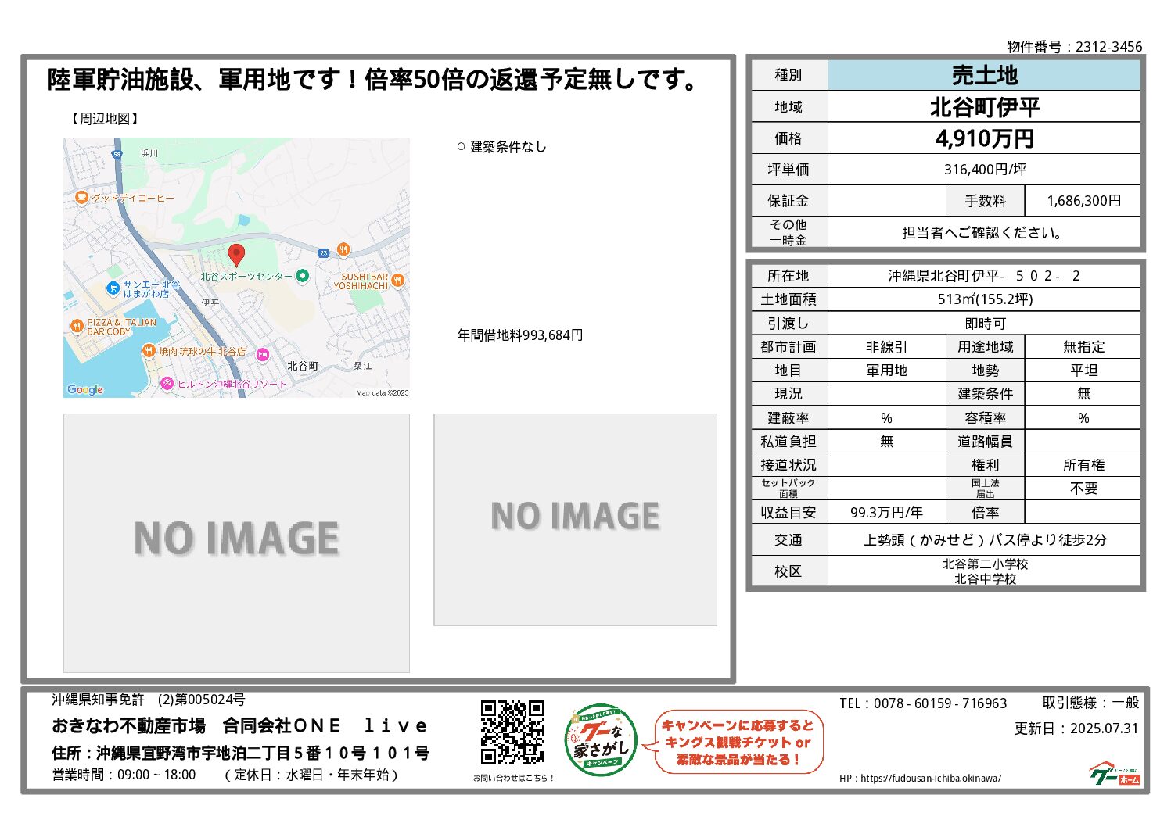1171x827 pixels.
Task: Click the Google logo on the map
Action: coord(85,389)
